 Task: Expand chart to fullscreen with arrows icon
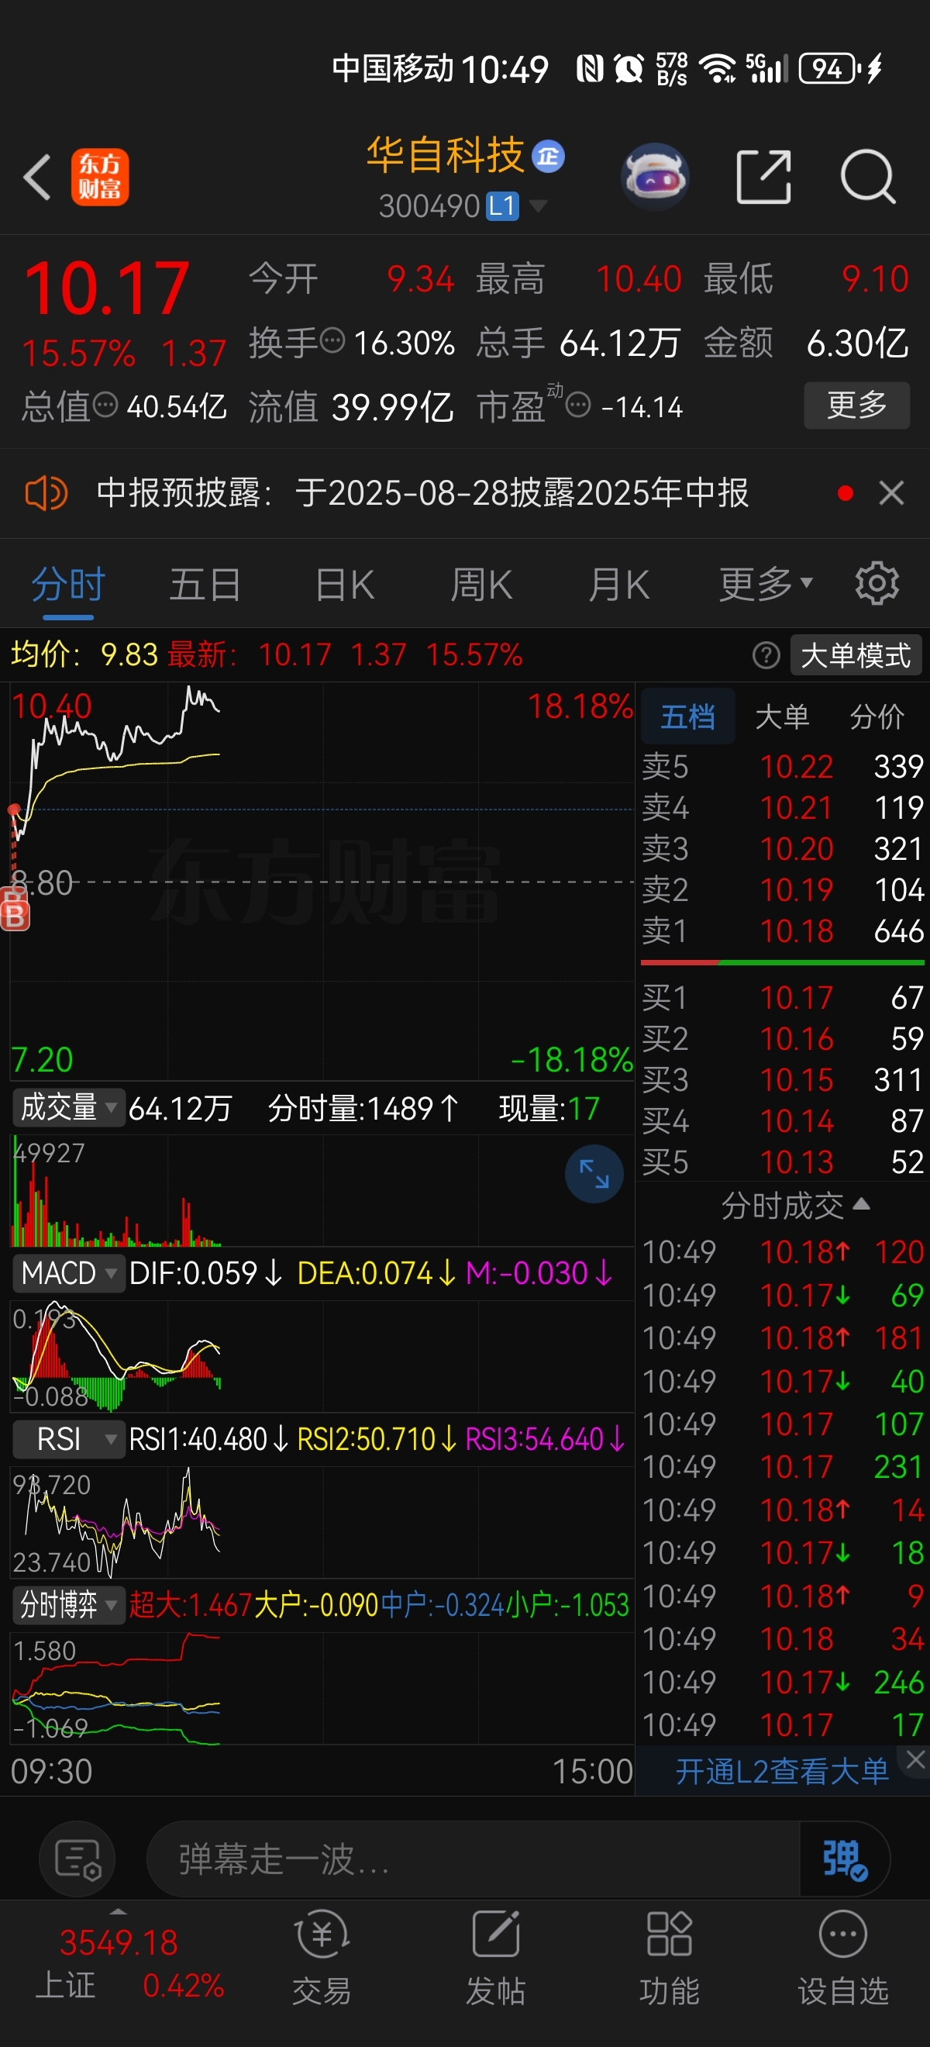pos(594,1174)
